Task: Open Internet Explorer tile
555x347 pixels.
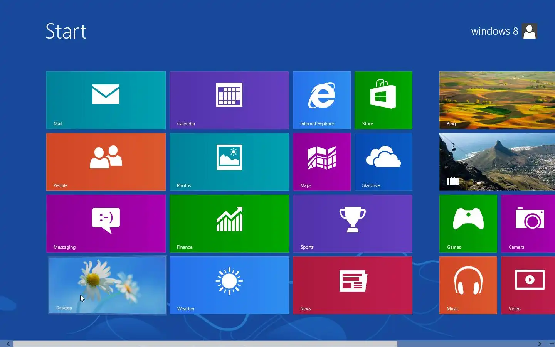Action: (x=322, y=100)
